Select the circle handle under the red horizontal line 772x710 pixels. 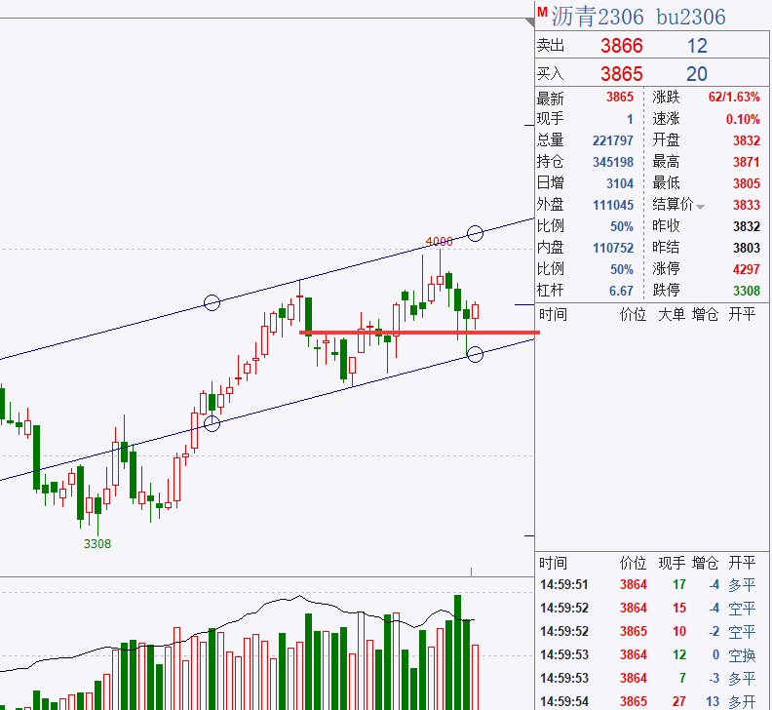pos(475,354)
